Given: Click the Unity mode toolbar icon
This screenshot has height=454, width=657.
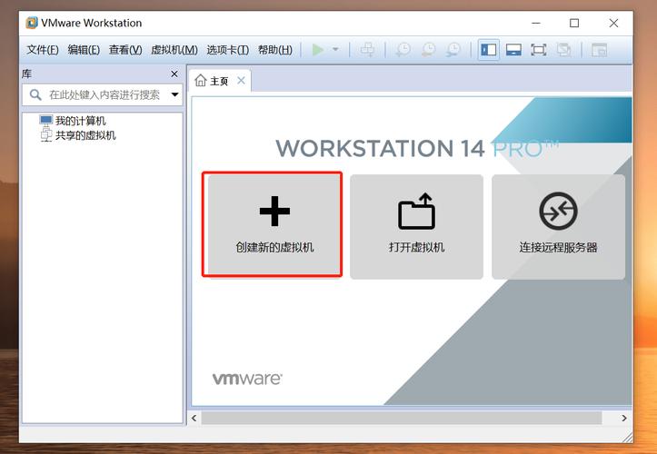Looking at the screenshot, I should pyautogui.click(x=563, y=50).
